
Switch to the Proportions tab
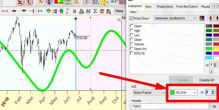coord(165,7)
